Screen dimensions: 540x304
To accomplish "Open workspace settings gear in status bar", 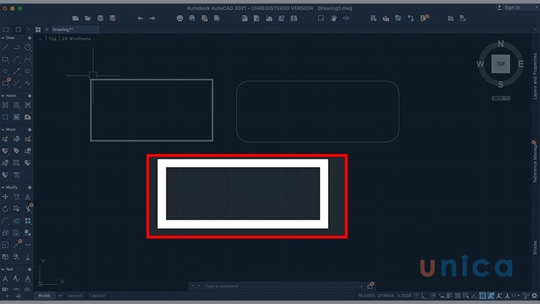I will 535,296.
